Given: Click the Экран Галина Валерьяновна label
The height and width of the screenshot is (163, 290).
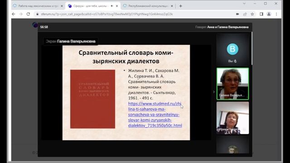Looking at the screenshot, I should [71, 41].
